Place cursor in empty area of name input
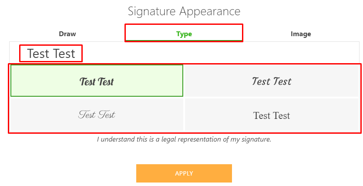The height and width of the screenshot is (186, 363). point(220,54)
